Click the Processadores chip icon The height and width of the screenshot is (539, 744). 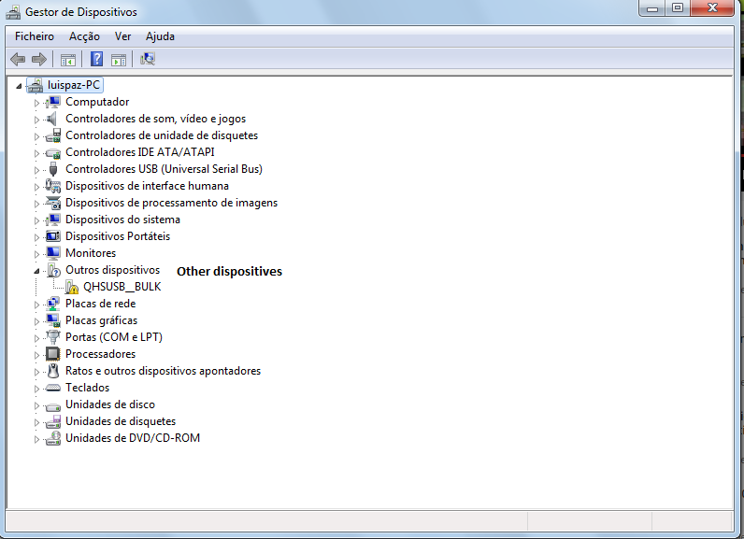53,354
